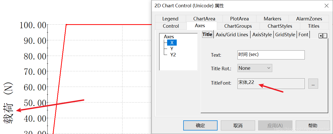Switch to the ChartStyles tab
This screenshot has height=134, width=333.
click(x=280, y=26)
